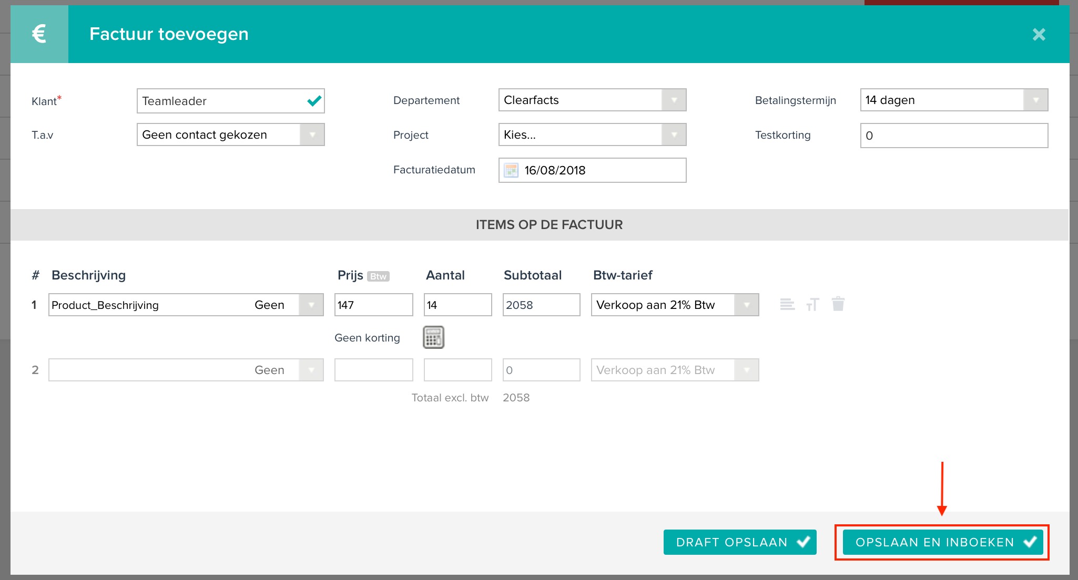Click the Opslaan en inboeken button
The height and width of the screenshot is (580, 1078).
click(x=942, y=542)
